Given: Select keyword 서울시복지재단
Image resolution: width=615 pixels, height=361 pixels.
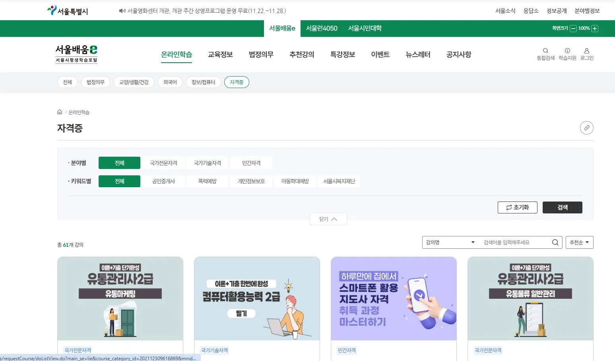Looking at the screenshot, I should pos(339,181).
